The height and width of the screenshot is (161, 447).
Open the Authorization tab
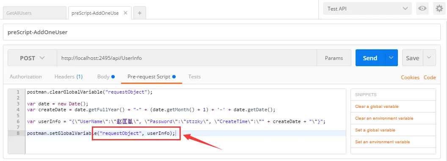pyautogui.click(x=26, y=77)
